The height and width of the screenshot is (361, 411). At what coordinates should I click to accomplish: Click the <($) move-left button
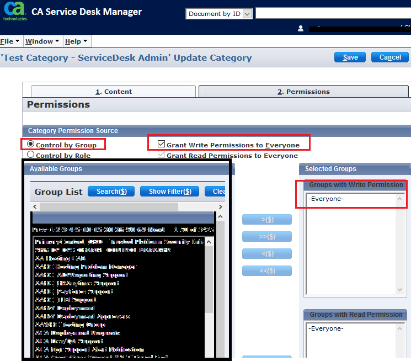tap(267, 254)
